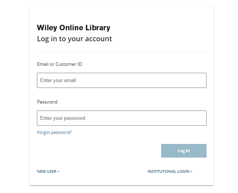Click the "Log in to your account" heading
Screen dimensions: 238x193
(x=75, y=39)
